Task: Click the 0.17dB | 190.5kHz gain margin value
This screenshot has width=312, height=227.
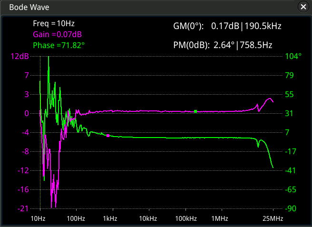Action: click(246, 26)
